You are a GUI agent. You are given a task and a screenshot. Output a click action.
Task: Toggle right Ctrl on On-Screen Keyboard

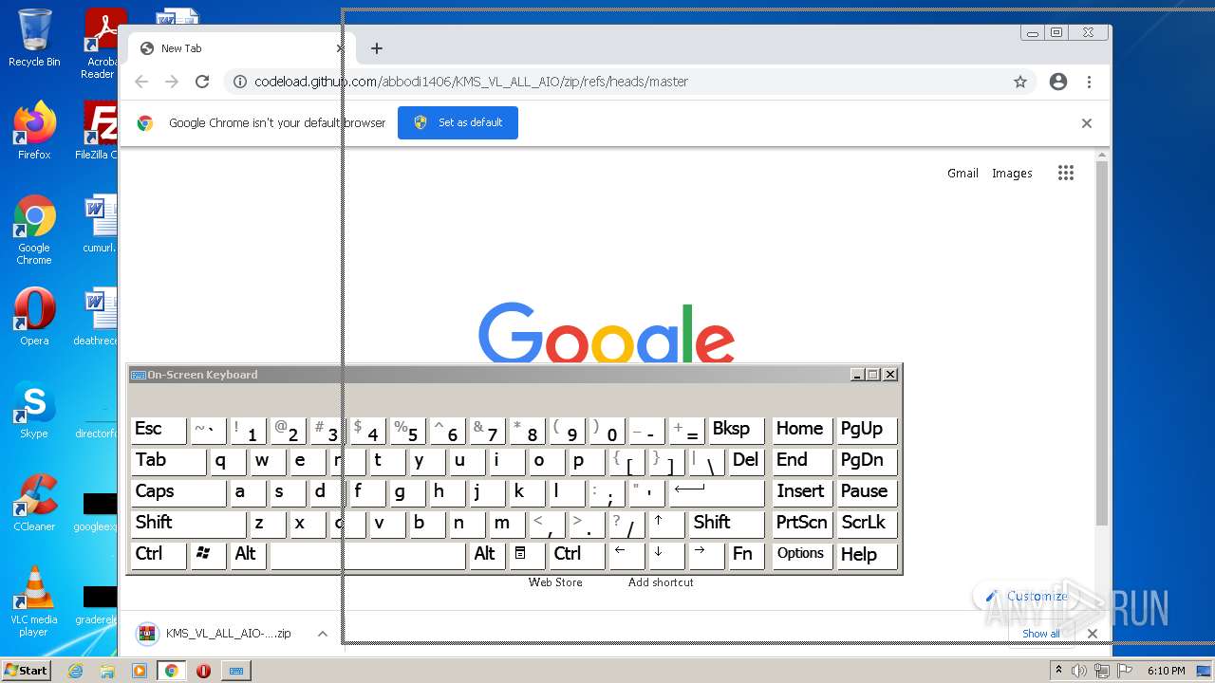tap(577, 556)
